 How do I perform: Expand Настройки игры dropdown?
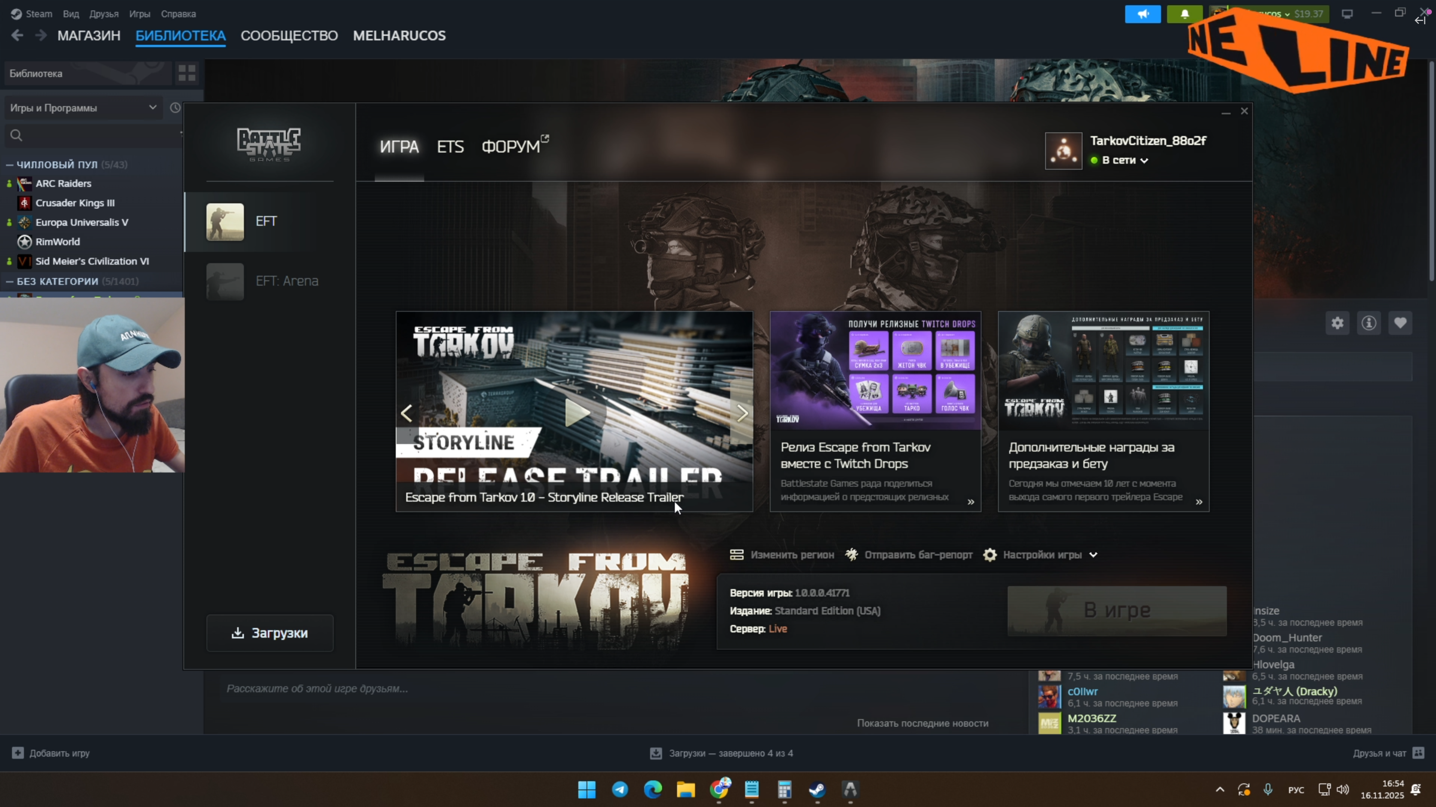pyautogui.click(x=1042, y=555)
